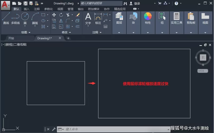Screen dimensions: 214x133
Task: Click the Leader annotation icon
Action: [106, 20]
